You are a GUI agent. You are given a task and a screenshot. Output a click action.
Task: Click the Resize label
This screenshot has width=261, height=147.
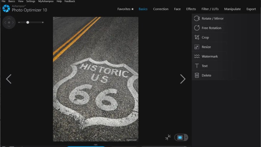point(206,47)
